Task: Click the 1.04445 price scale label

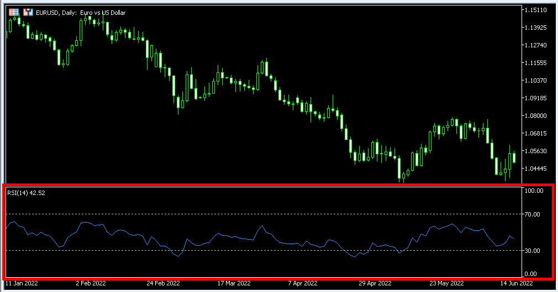Action: pyautogui.click(x=535, y=169)
